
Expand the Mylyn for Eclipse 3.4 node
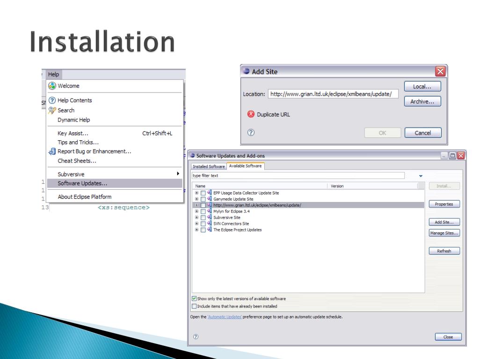[197, 211]
